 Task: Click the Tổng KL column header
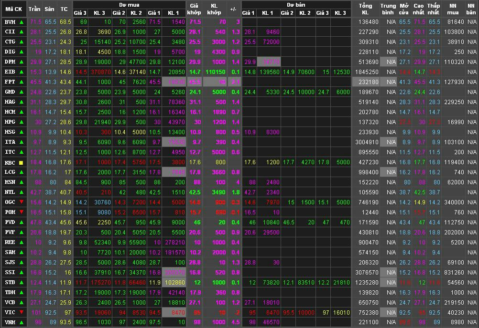click(x=365, y=9)
